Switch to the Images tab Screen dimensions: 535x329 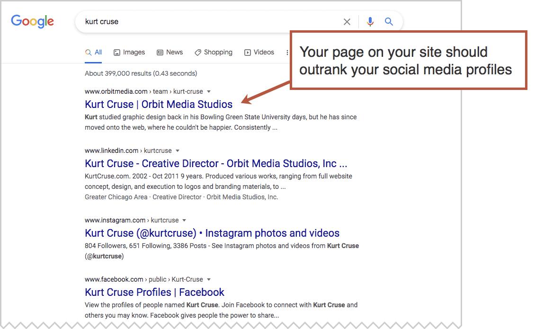click(129, 53)
